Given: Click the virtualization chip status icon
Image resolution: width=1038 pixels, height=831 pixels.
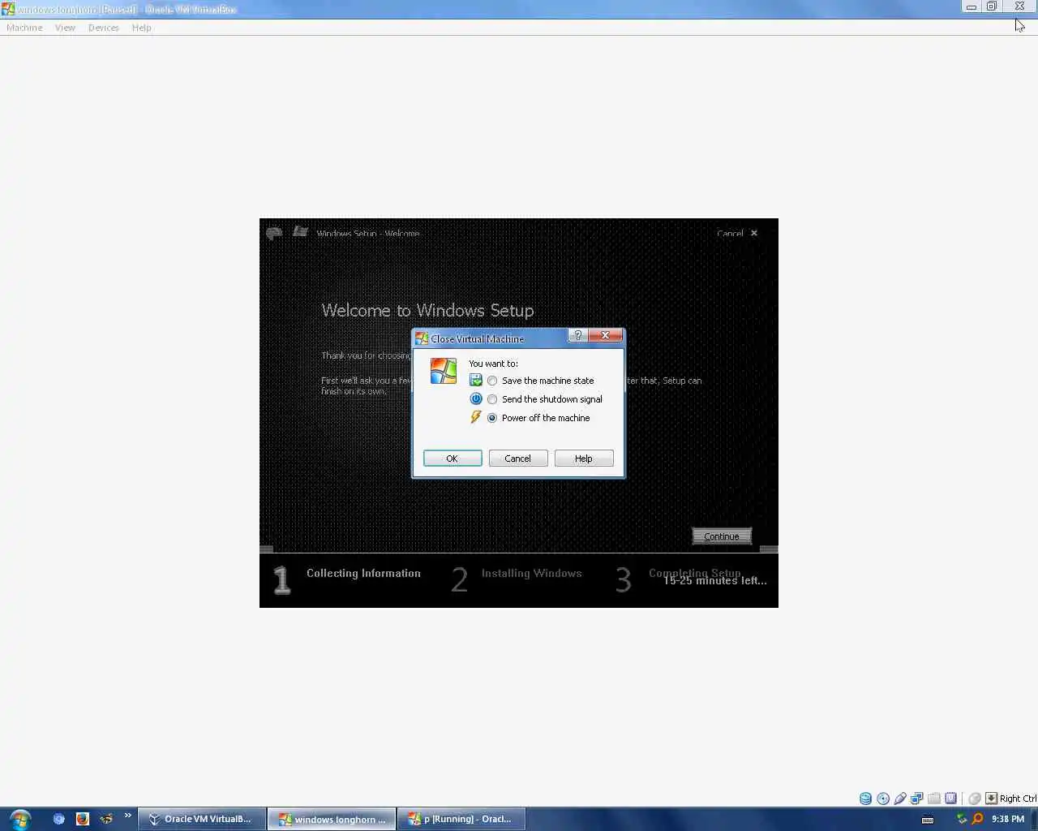Looking at the screenshot, I should tap(951, 799).
